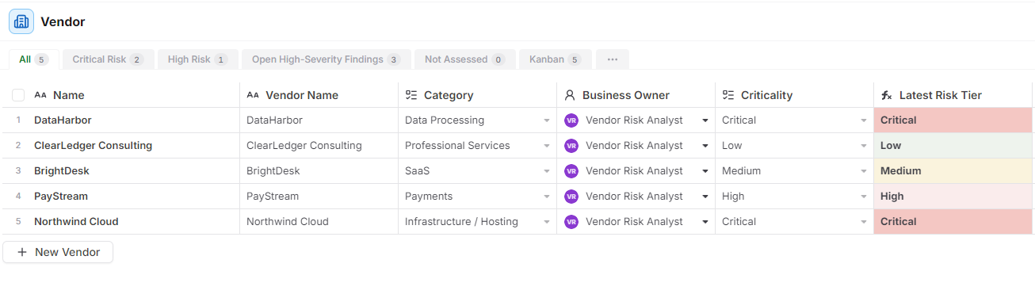Click the text-type icon beside Vendor Name header
Image resolution: width=1035 pixels, height=298 pixels.
(253, 95)
